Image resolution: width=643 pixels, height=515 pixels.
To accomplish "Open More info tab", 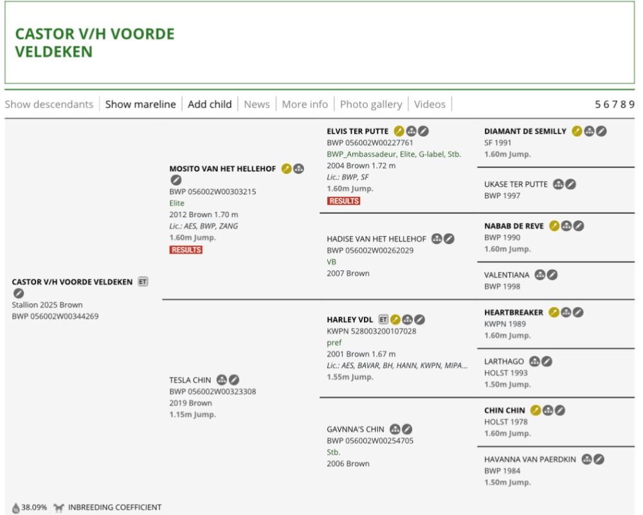I will (x=305, y=105).
